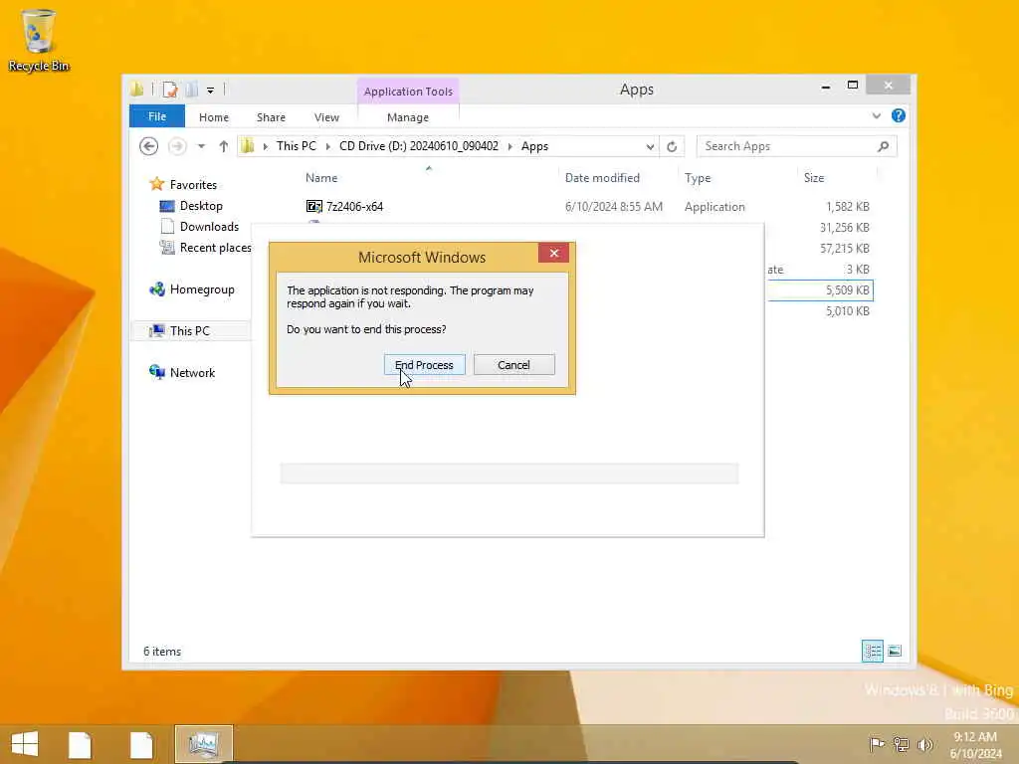The image size is (1019, 764).
Task: Click the 1,582 KB size cell
Action: pyautogui.click(x=848, y=207)
